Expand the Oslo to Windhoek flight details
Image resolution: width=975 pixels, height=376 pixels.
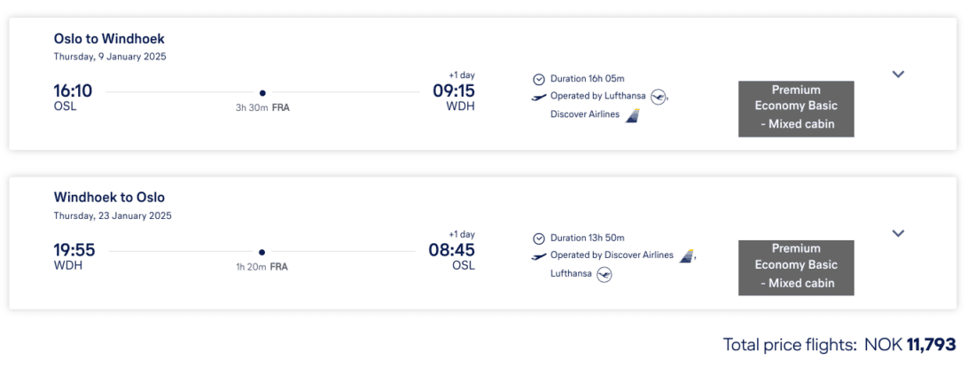(x=898, y=74)
